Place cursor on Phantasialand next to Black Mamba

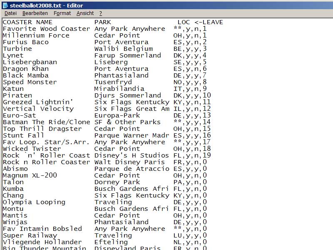point(121,75)
